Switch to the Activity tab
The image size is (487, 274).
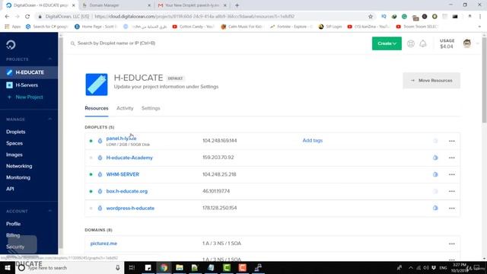click(x=125, y=108)
